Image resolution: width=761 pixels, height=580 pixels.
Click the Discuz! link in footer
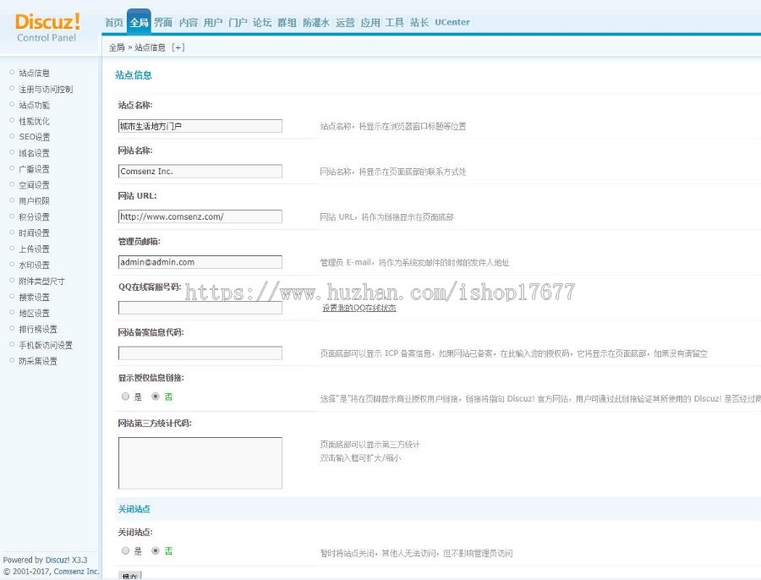(x=57, y=560)
